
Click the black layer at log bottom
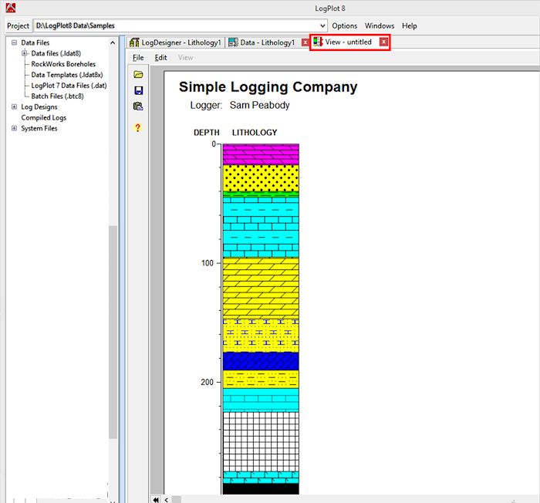261,489
